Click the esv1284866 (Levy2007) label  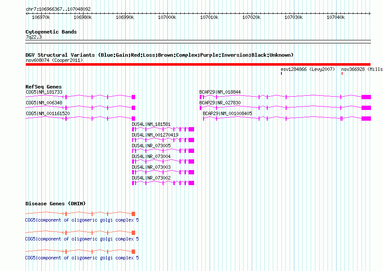click(x=308, y=69)
